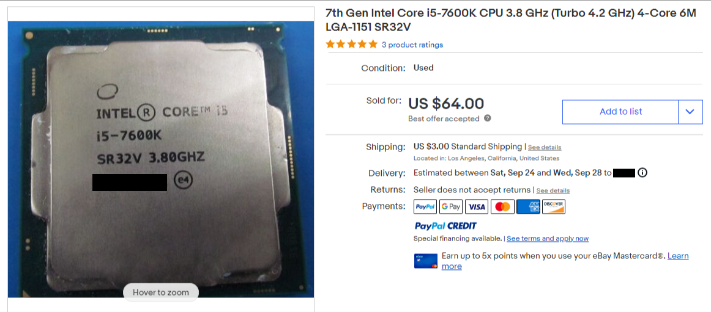711x312 pixels.
Task: Click the Best offer accepted help icon
Action: pos(488,118)
